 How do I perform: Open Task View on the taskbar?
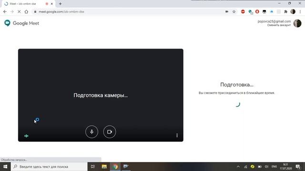click(x=93, y=167)
